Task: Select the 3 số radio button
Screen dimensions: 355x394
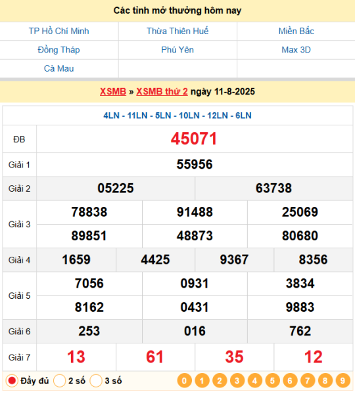Action: (x=96, y=381)
